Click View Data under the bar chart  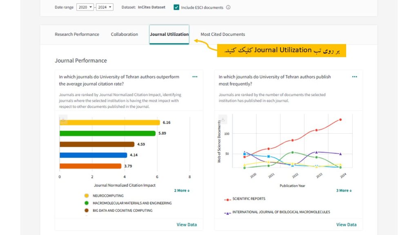(x=187, y=225)
